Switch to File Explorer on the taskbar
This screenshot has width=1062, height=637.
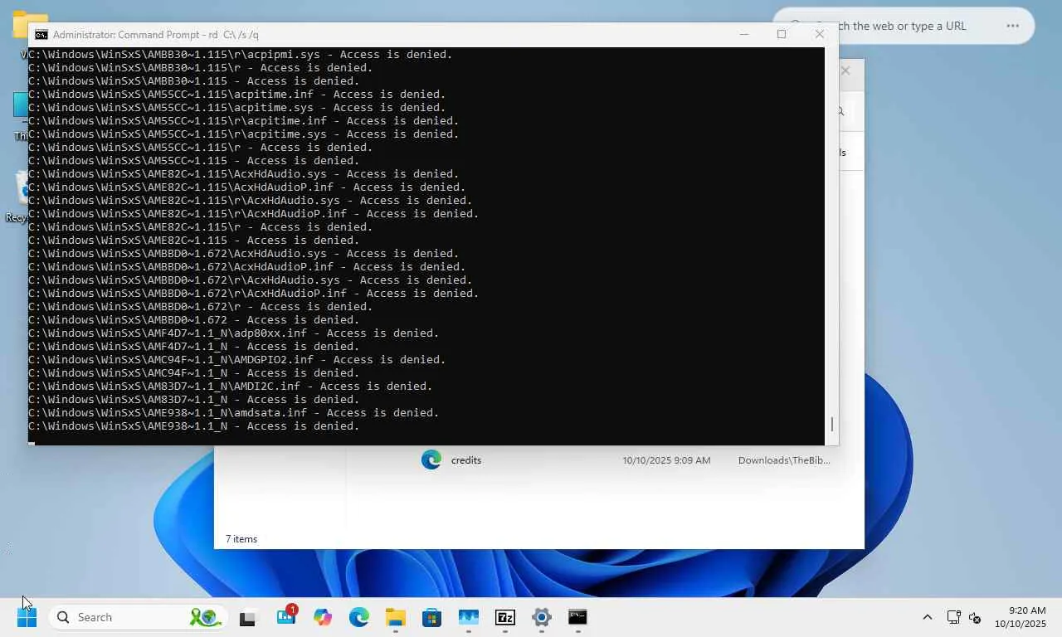pos(395,617)
